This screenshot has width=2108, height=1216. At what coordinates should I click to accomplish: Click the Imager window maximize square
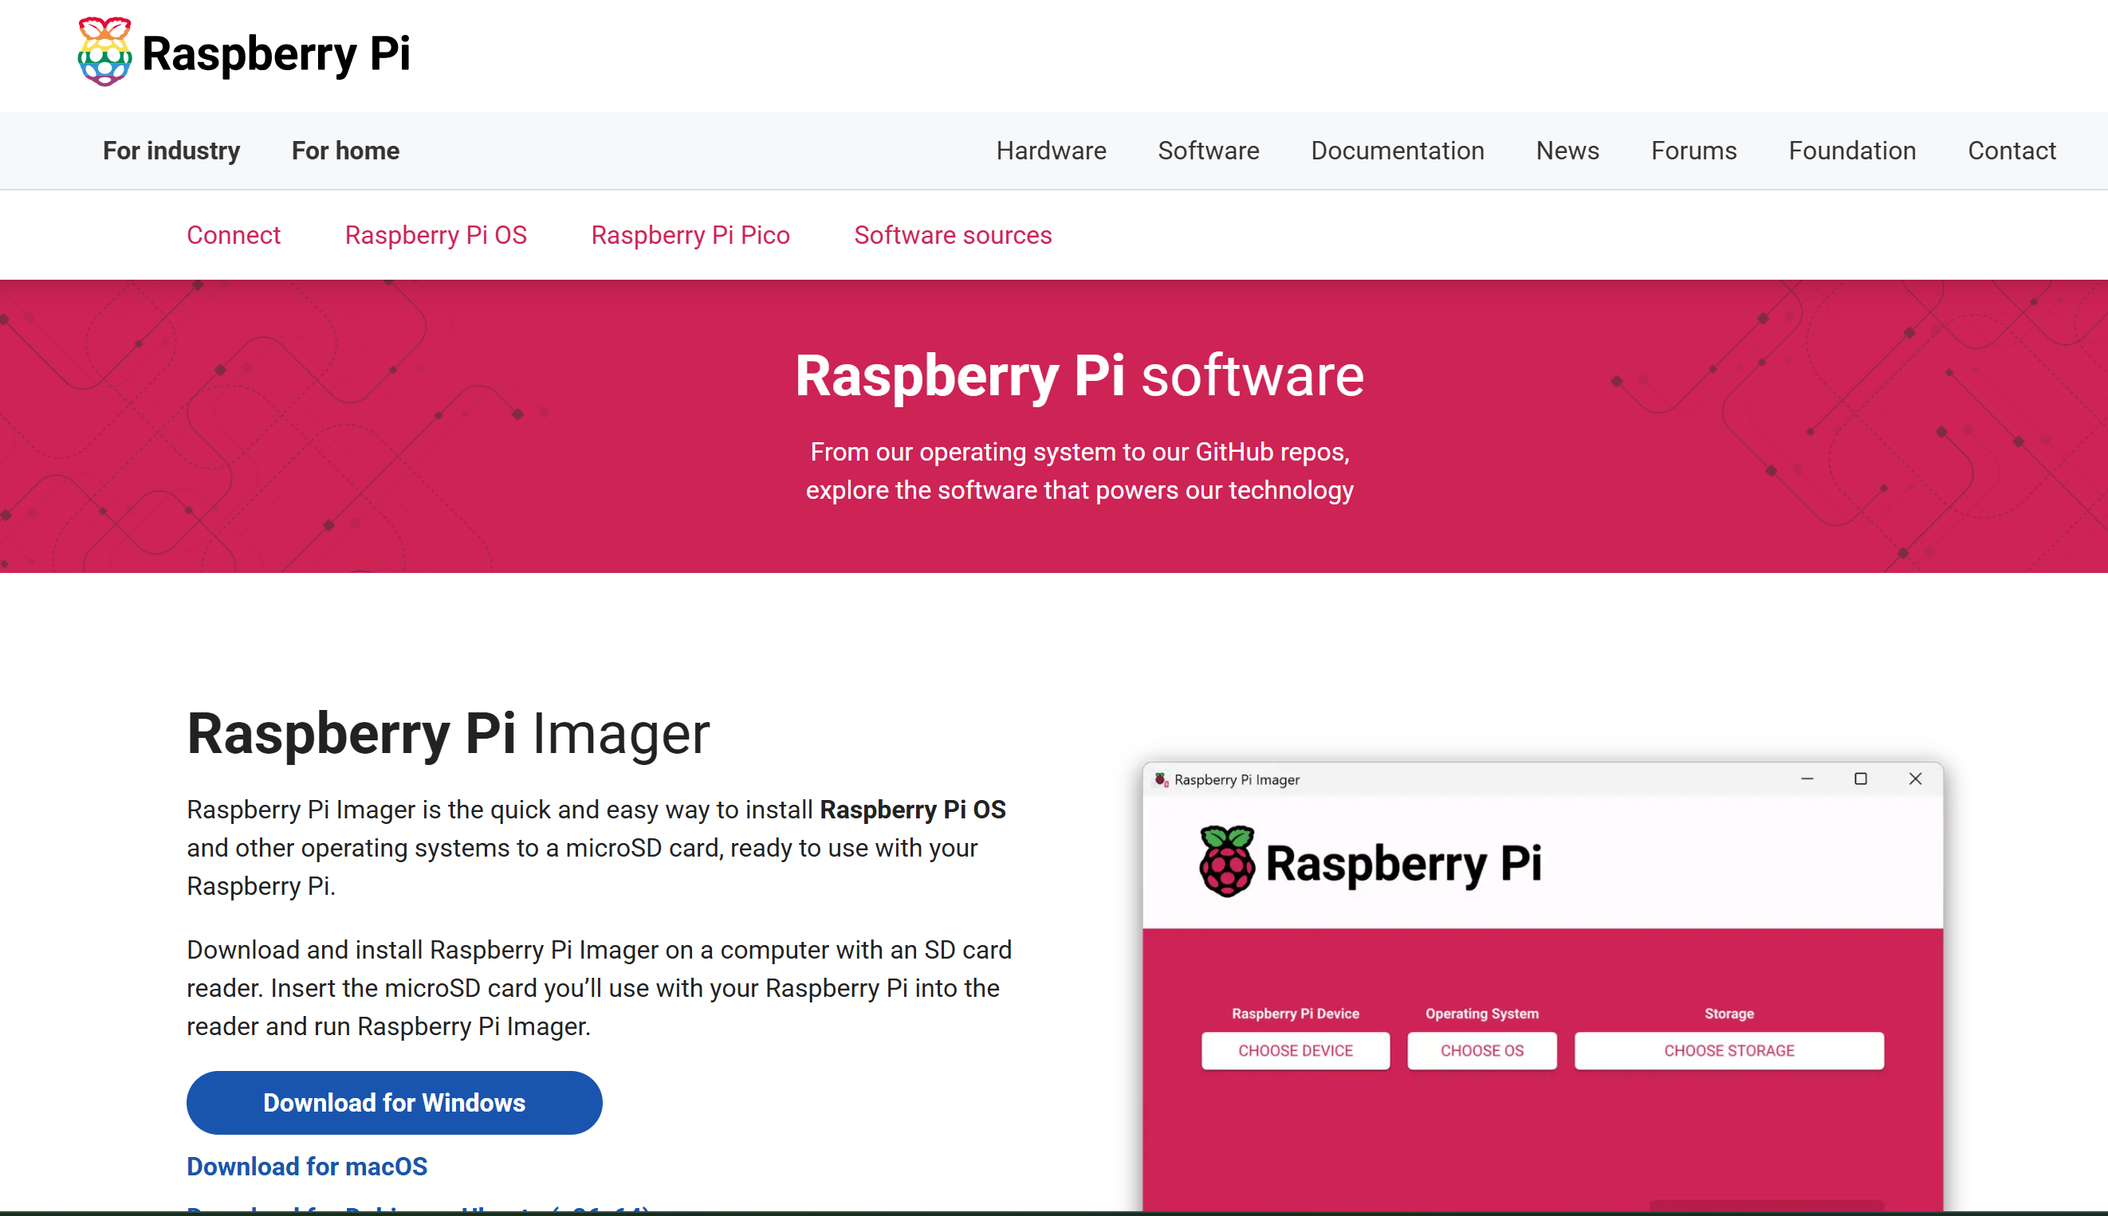[x=1861, y=779]
